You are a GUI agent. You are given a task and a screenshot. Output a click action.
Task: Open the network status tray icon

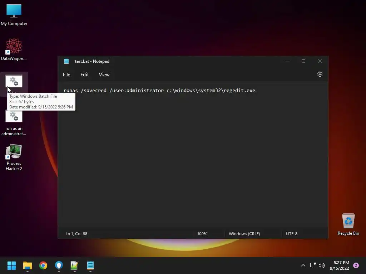[x=313, y=265]
